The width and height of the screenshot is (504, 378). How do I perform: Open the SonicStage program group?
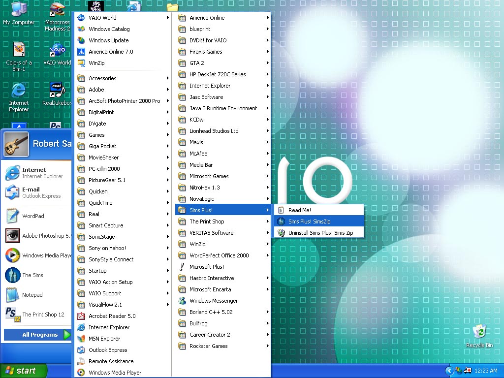[x=124, y=237]
